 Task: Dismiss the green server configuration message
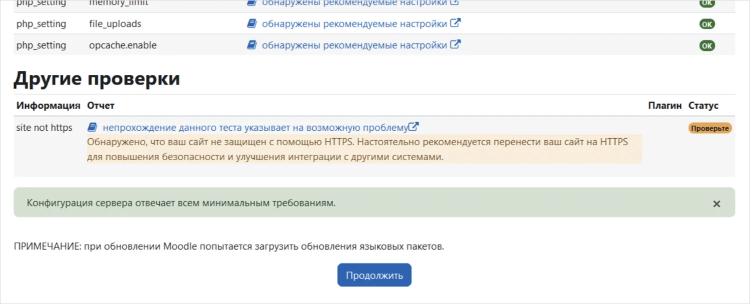coord(716,203)
